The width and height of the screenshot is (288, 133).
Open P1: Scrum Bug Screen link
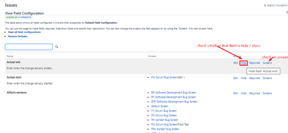(x=164, y=111)
